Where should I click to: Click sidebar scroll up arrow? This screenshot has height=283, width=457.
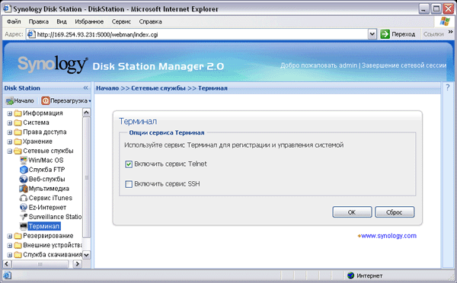[x=87, y=113]
